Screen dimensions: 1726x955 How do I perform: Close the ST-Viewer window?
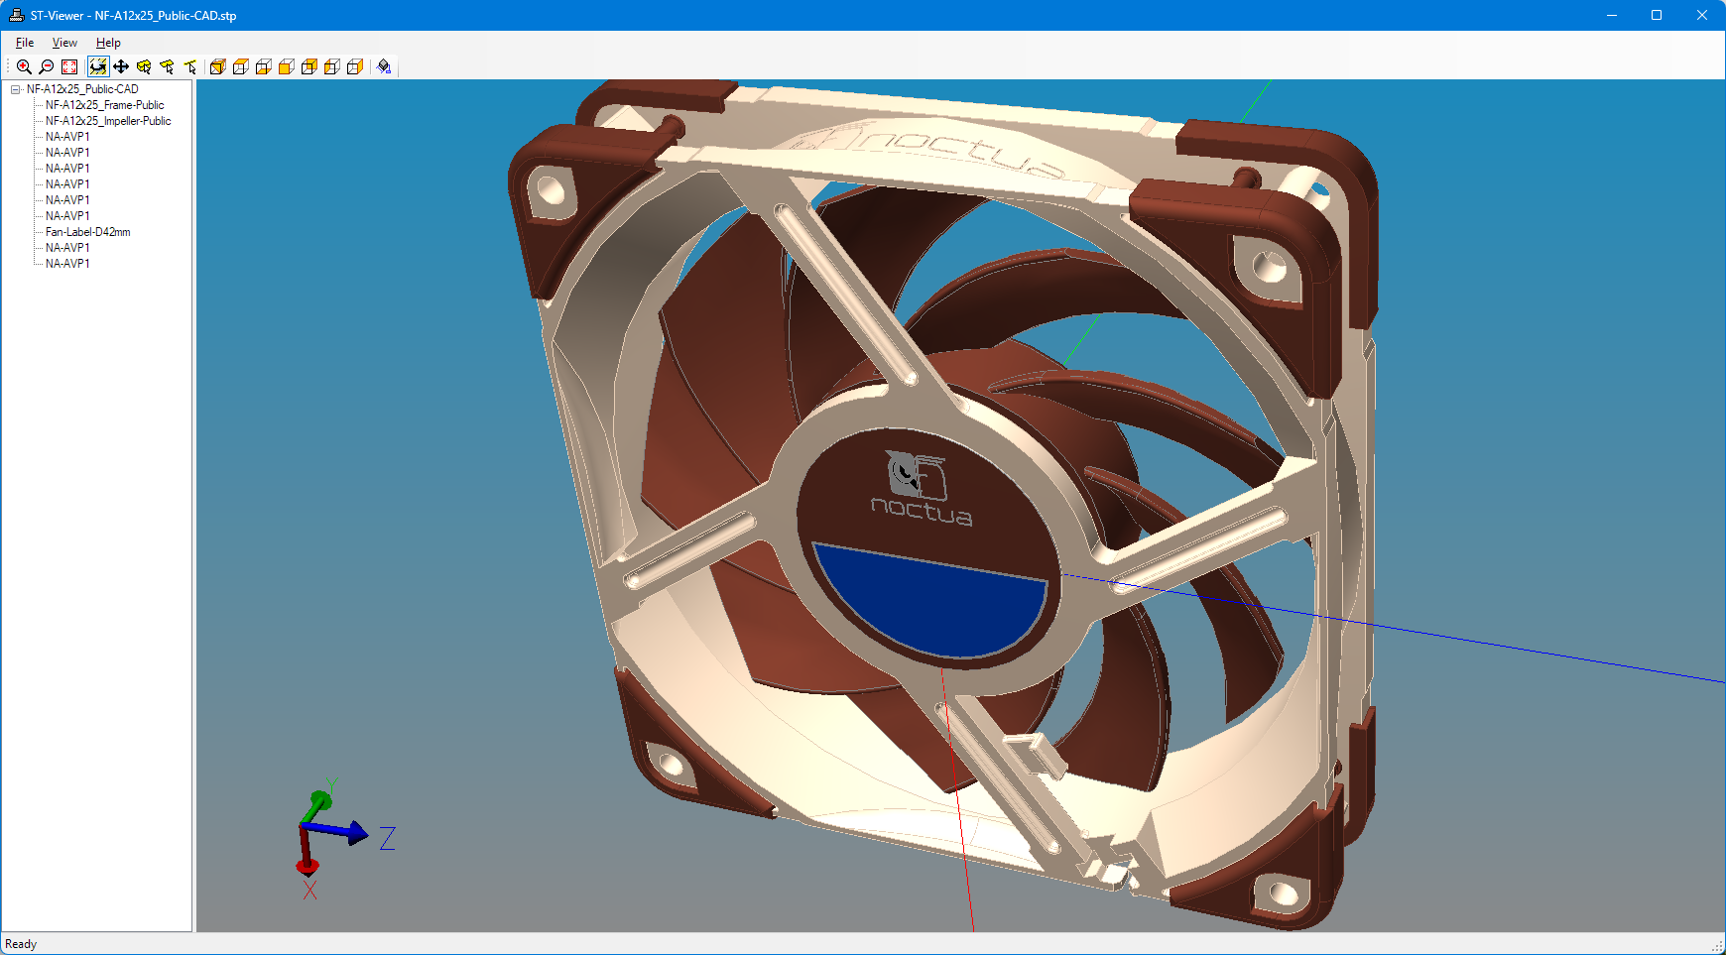[1702, 15]
